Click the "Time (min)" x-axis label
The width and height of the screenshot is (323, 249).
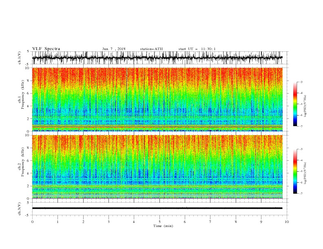coord(163,226)
